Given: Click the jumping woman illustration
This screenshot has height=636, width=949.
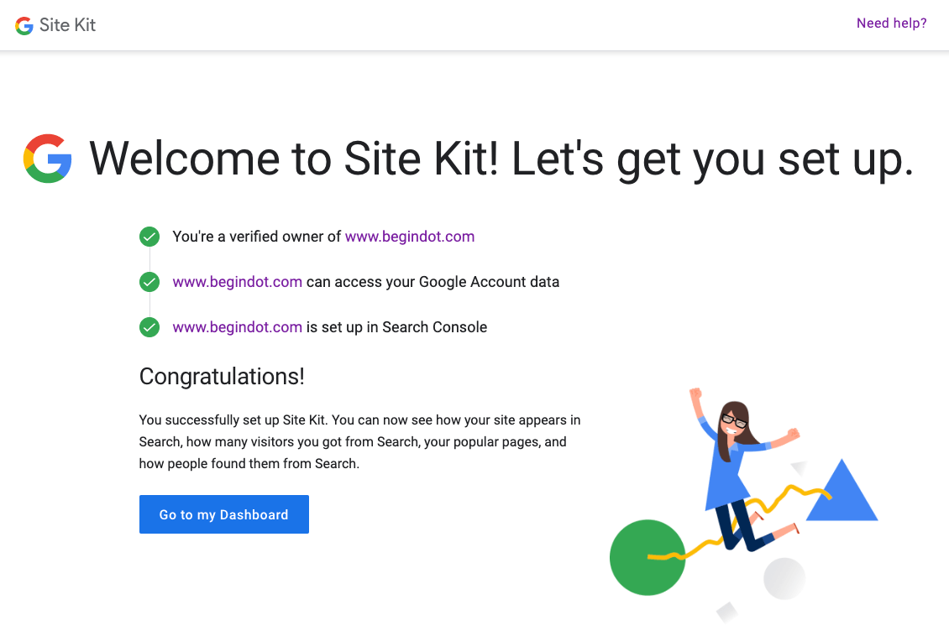Looking at the screenshot, I should point(742,468).
